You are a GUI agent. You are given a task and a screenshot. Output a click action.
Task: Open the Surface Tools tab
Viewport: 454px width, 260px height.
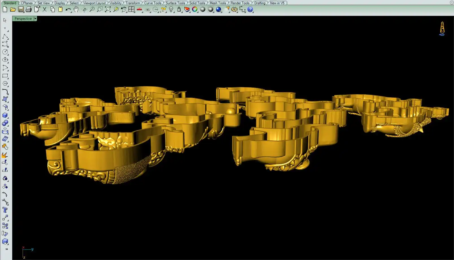pos(175,3)
